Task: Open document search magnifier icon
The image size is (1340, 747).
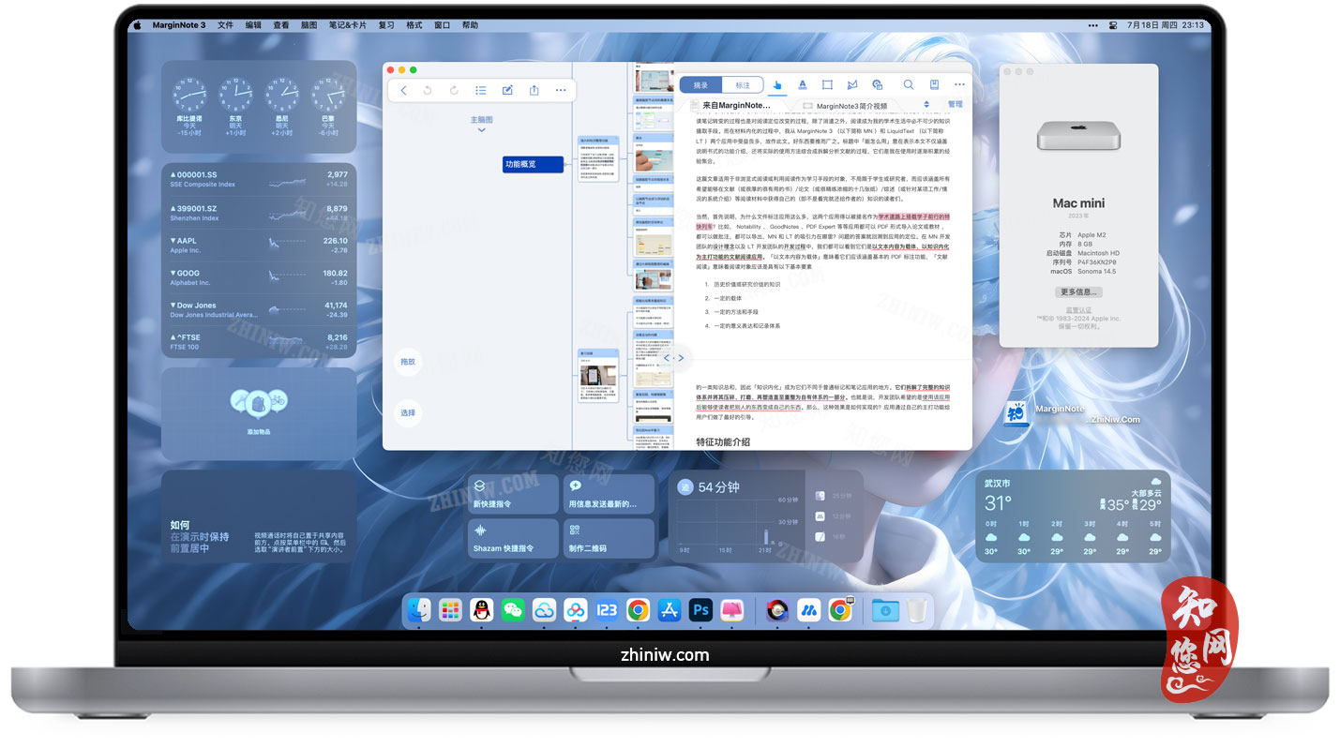Action: click(909, 84)
